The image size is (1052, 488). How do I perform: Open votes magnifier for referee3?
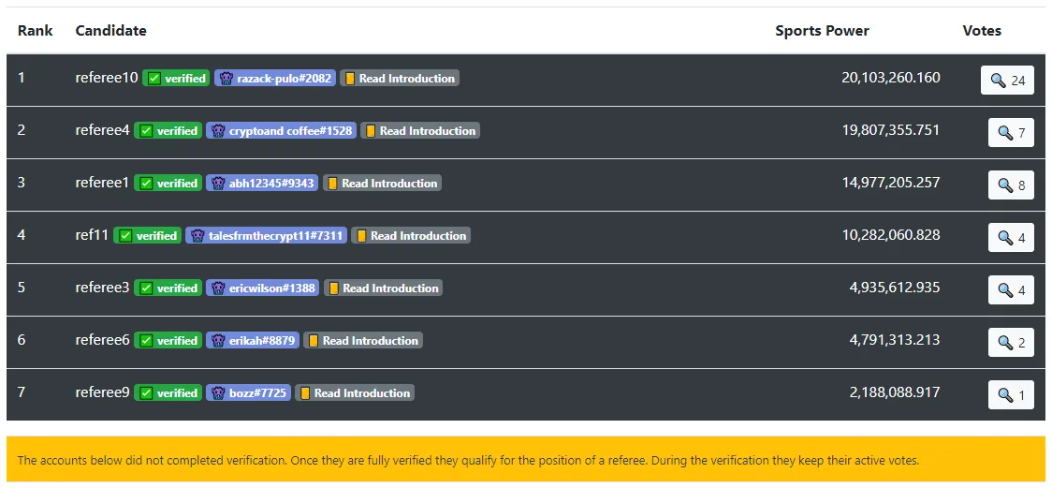1011,289
